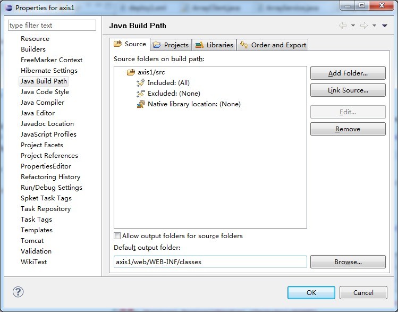This screenshot has width=398, height=312.
Task: Maximize the Properties for axis1 window
Action: (x=362, y=5)
